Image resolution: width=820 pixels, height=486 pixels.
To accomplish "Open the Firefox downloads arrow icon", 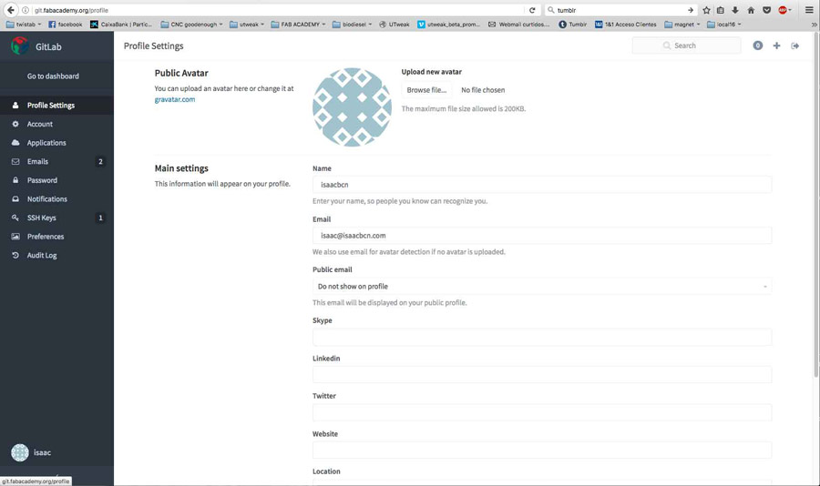I will click(x=735, y=10).
